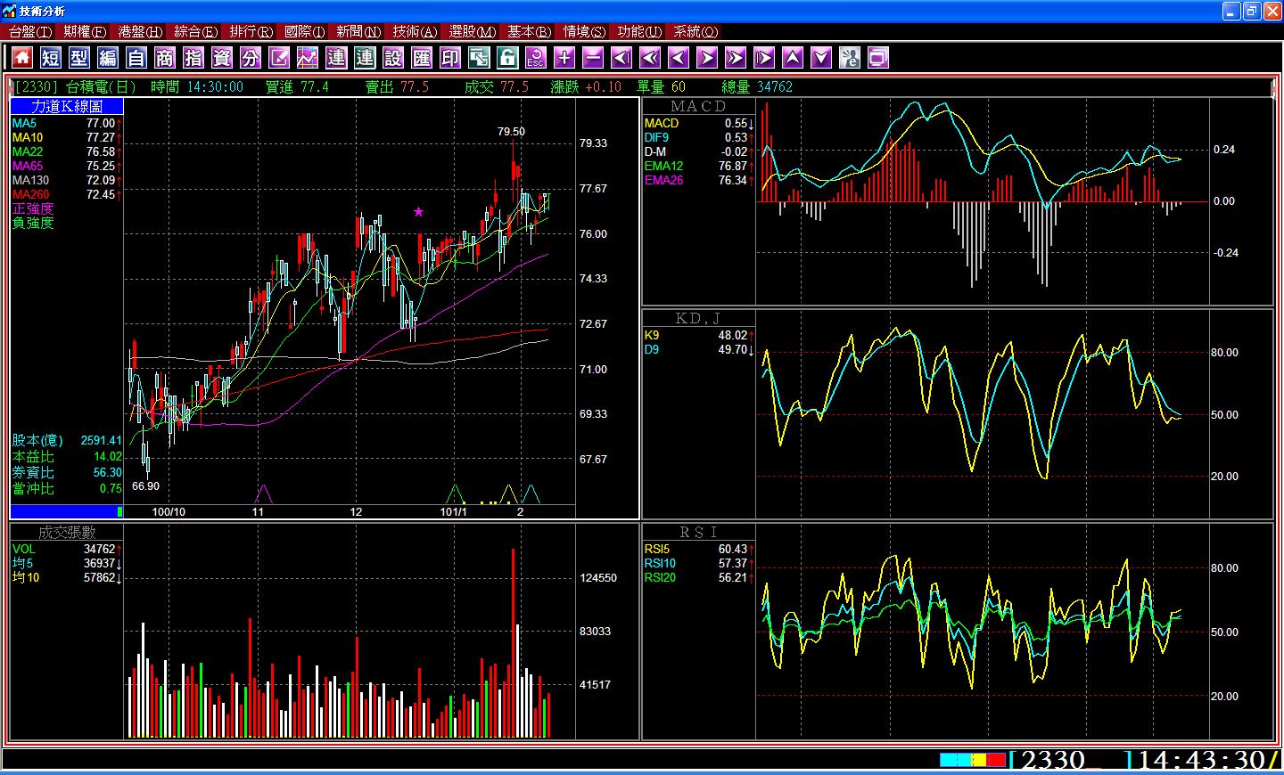The image size is (1284, 775).
Task: Click the 設 settings toolbar icon
Action: [x=393, y=58]
